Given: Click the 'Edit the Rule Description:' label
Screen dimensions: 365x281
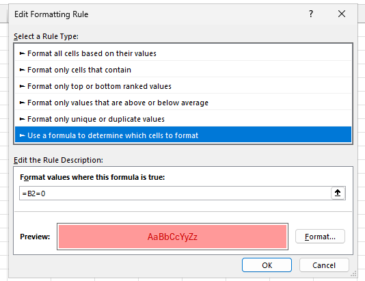Looking at the screenshot, I should click(x=58, y=160).
